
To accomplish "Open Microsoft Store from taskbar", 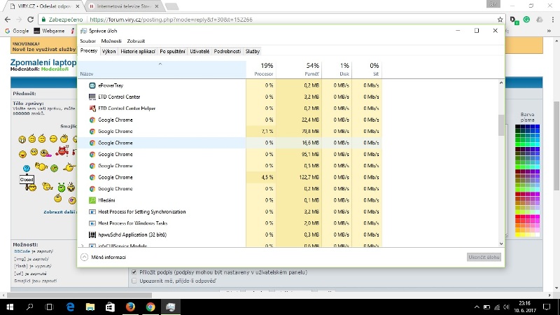I will [110, 307].
